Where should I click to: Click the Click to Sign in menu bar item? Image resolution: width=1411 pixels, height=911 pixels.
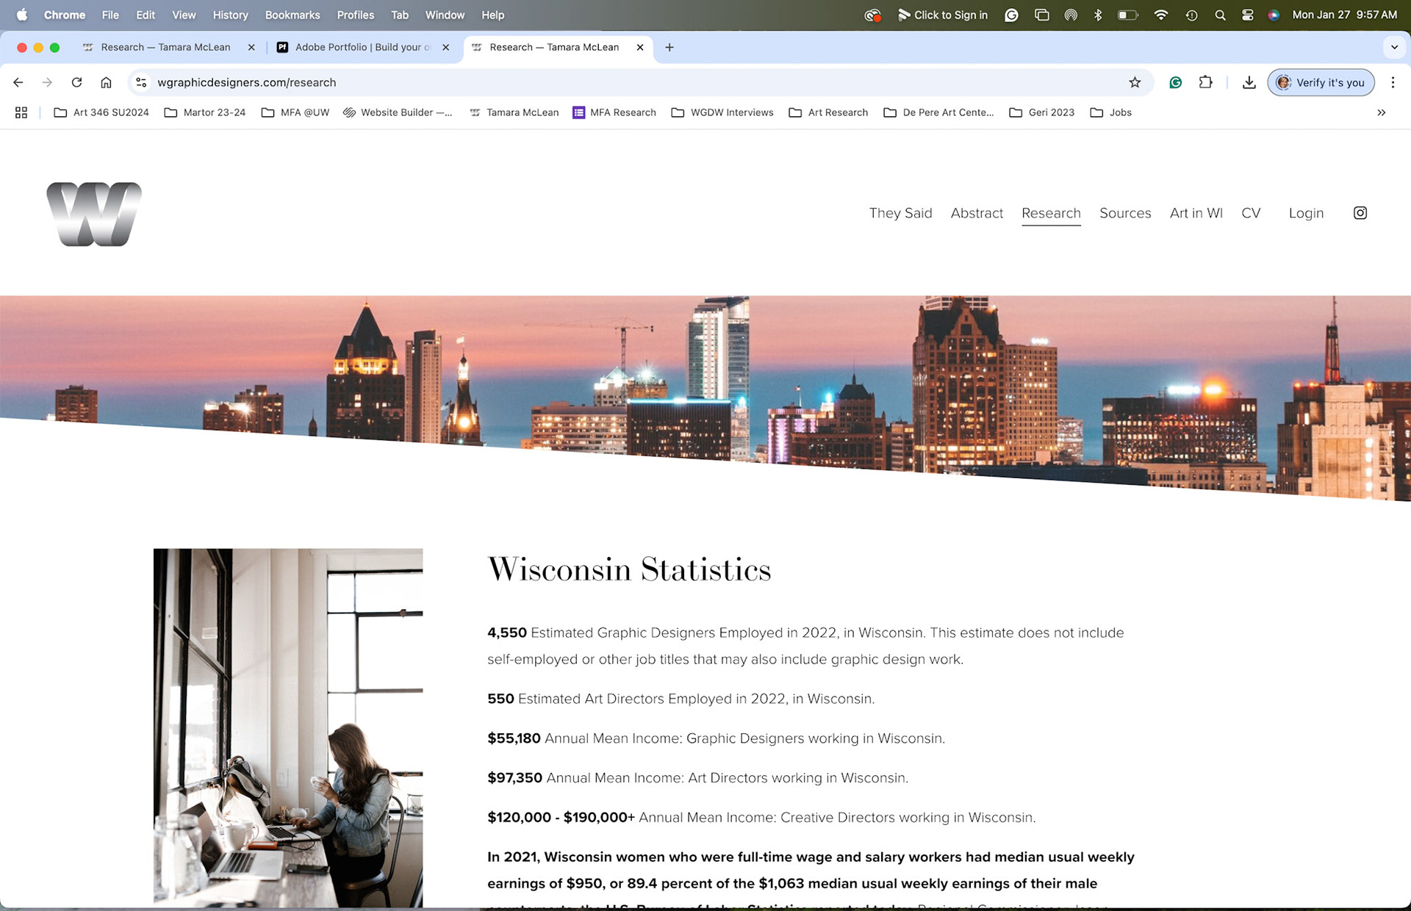[943, 15]
